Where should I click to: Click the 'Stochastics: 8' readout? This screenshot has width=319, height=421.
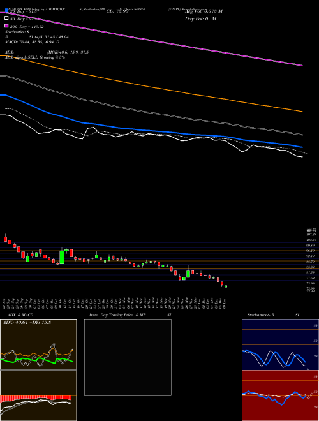17,32
